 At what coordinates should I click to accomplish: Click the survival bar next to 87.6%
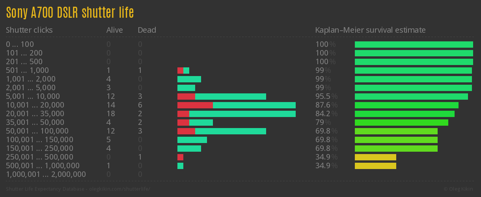pyautogui.click(x=406, y=105)
